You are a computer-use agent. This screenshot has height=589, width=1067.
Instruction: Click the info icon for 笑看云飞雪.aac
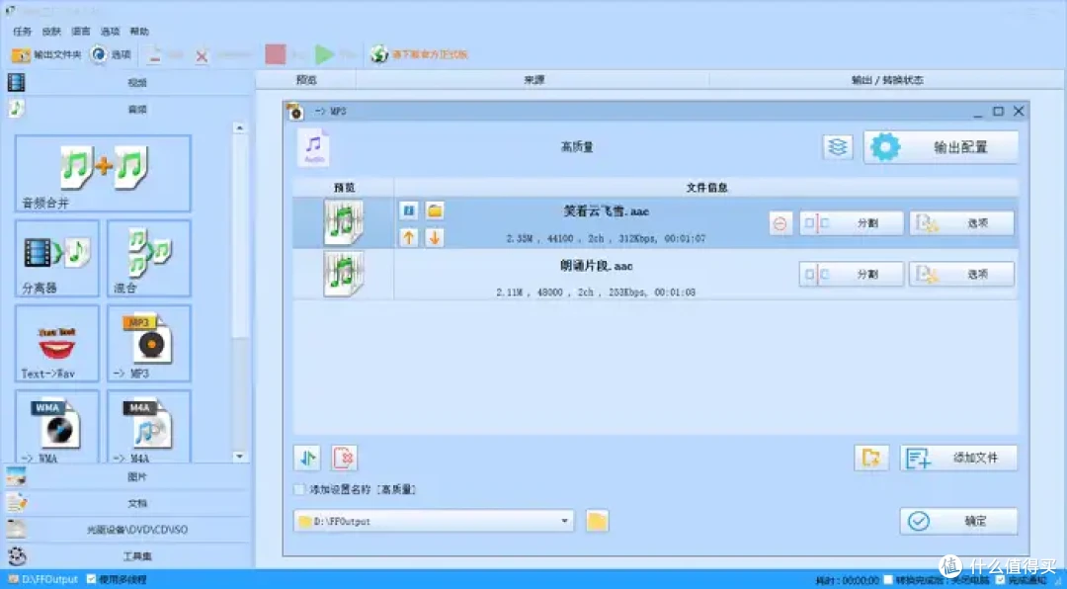pos(408,210)
